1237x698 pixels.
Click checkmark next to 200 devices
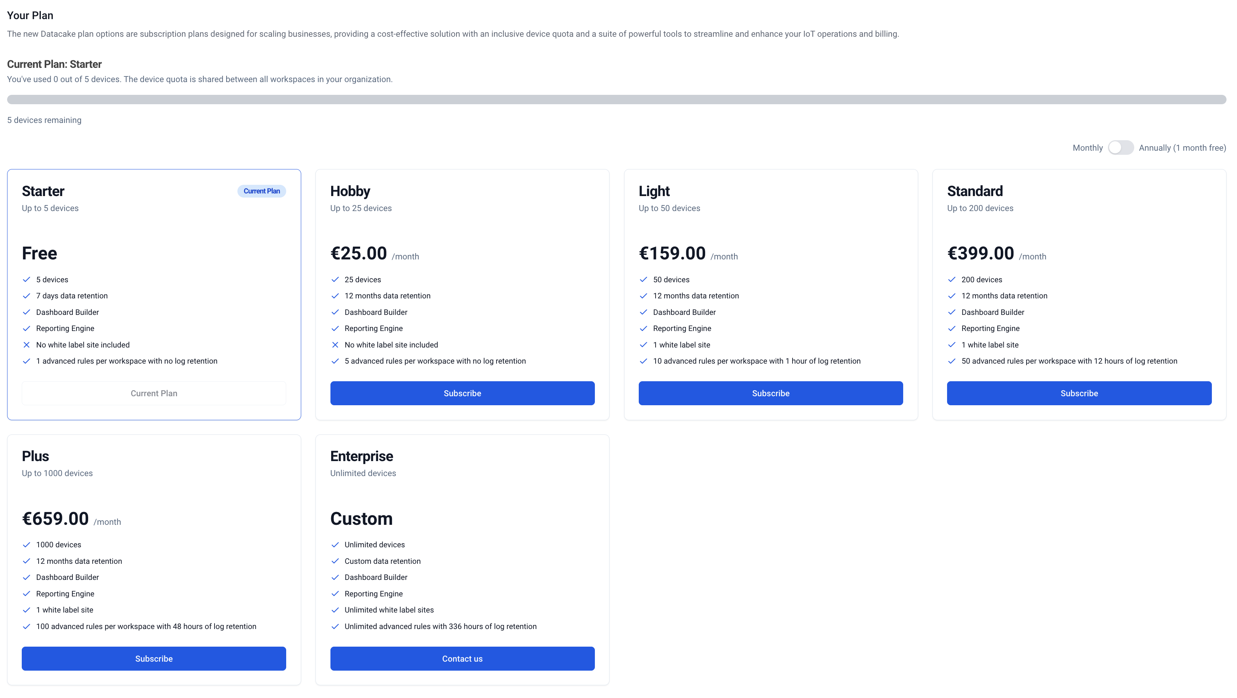951,279
